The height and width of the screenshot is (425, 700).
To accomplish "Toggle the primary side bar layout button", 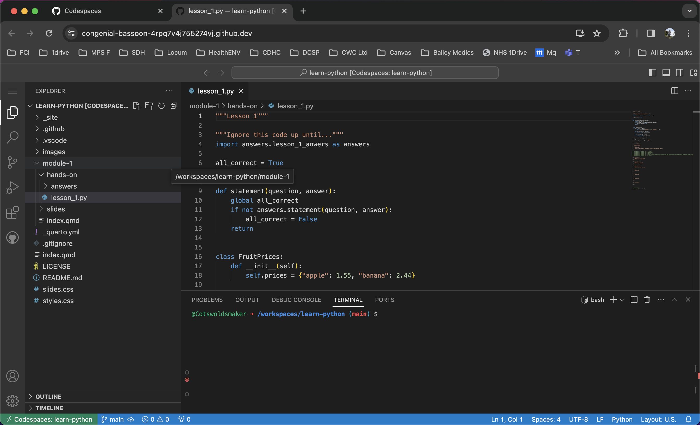I will (x=652, y=73).
